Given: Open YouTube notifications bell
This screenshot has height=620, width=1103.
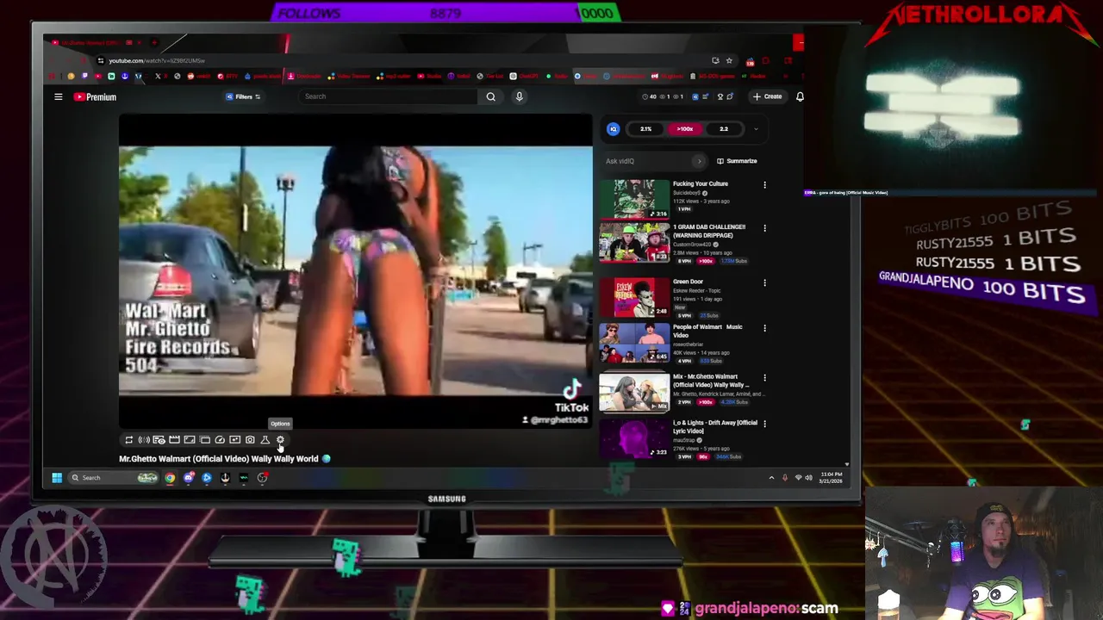Looking at the screenshot, I should click(800, 96).
